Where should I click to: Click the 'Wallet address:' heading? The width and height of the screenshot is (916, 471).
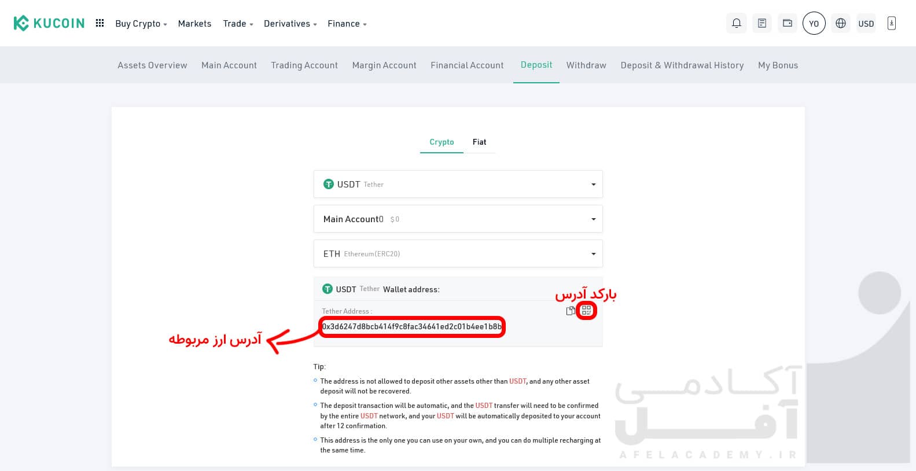click(x=411, y=289)
